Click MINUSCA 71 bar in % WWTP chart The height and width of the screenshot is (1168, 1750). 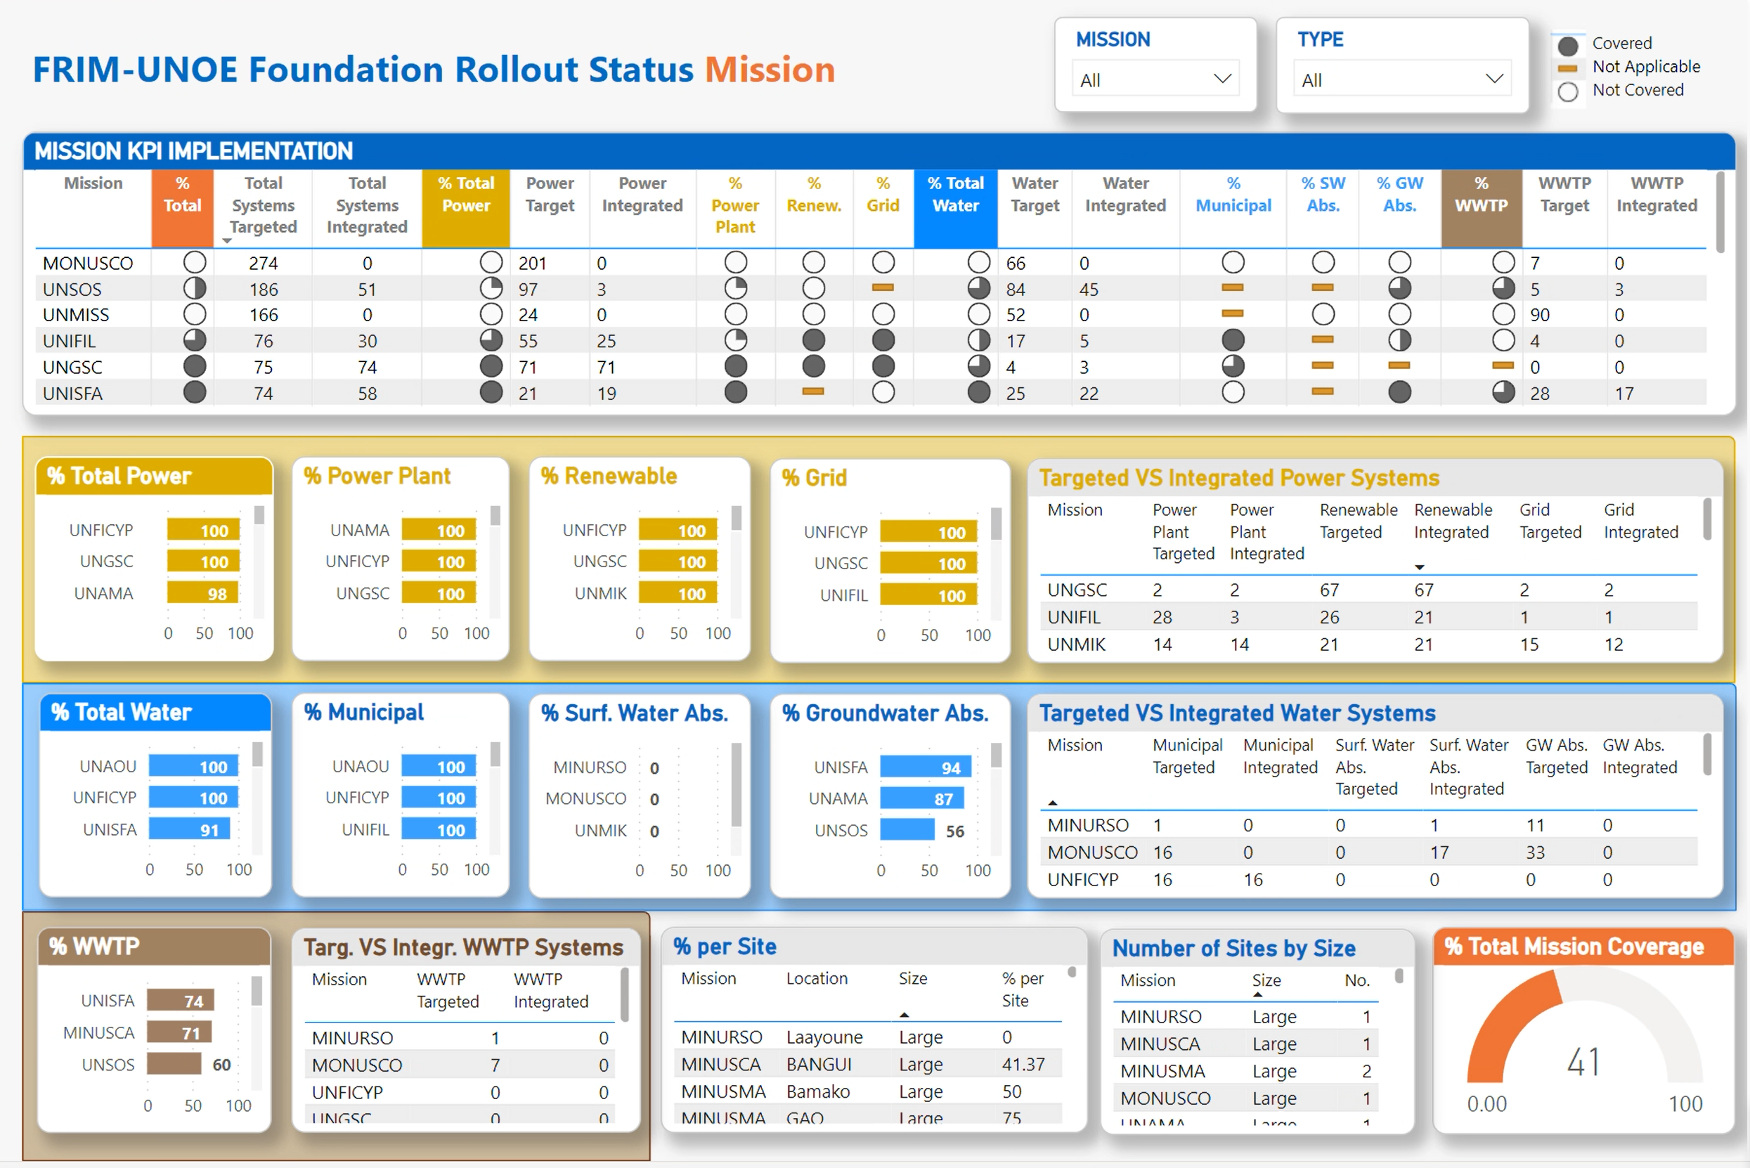pos(179,1032)
